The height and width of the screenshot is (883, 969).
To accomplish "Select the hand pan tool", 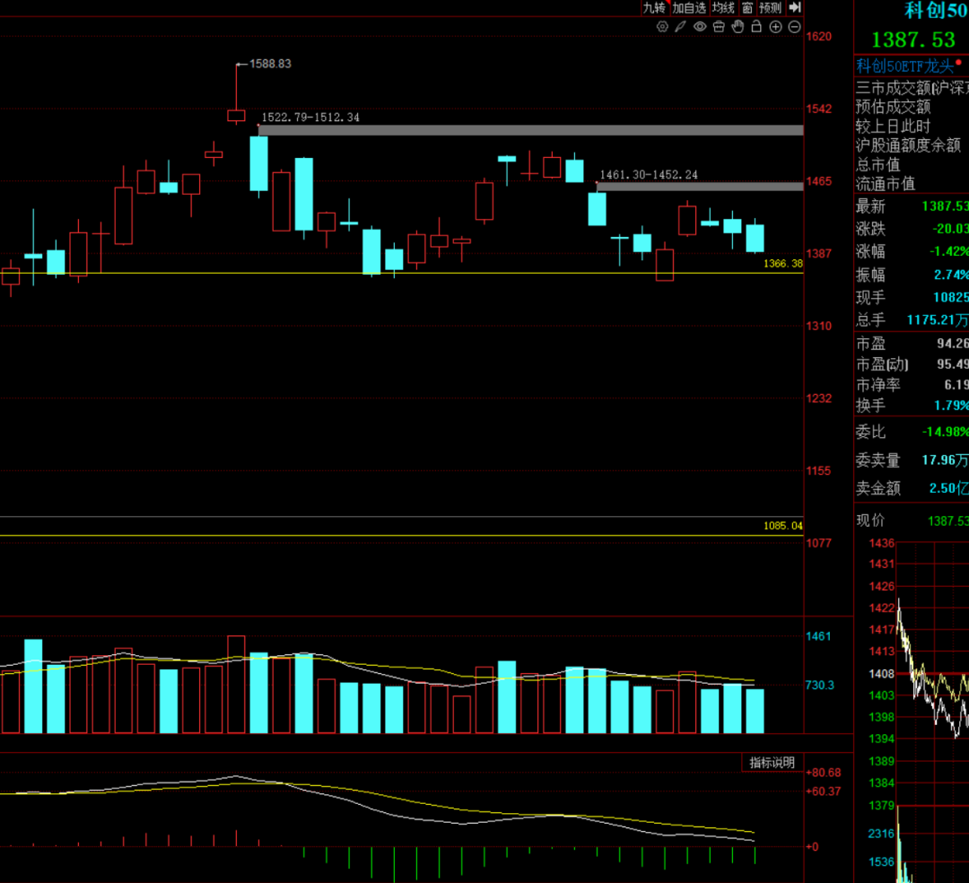I will pos(737,27).
